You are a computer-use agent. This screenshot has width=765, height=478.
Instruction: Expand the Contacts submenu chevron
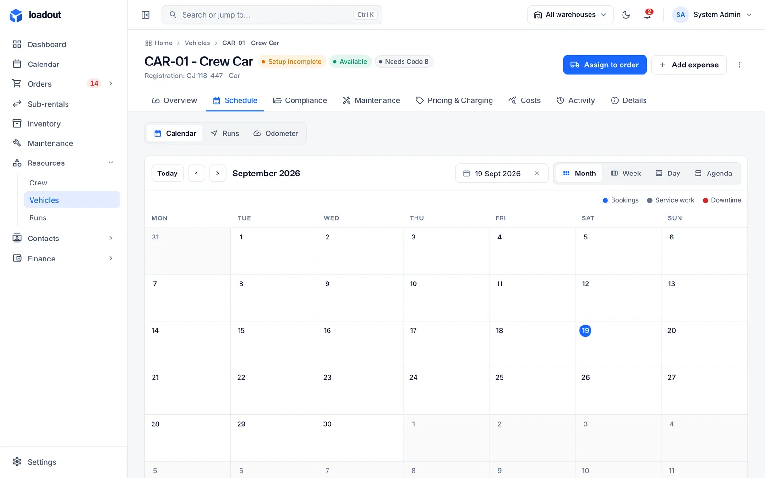click(x=111, y=238)
